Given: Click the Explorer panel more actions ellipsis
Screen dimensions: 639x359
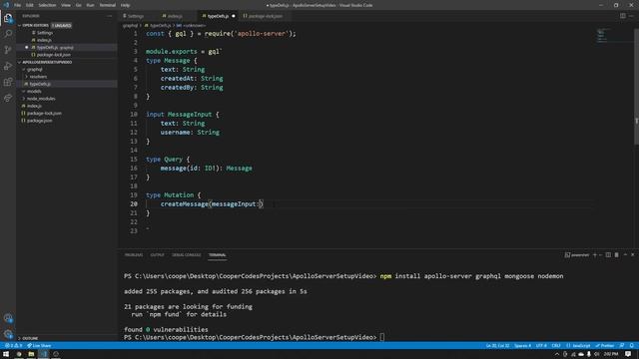Looking at the screenshot, I should 109,16.
